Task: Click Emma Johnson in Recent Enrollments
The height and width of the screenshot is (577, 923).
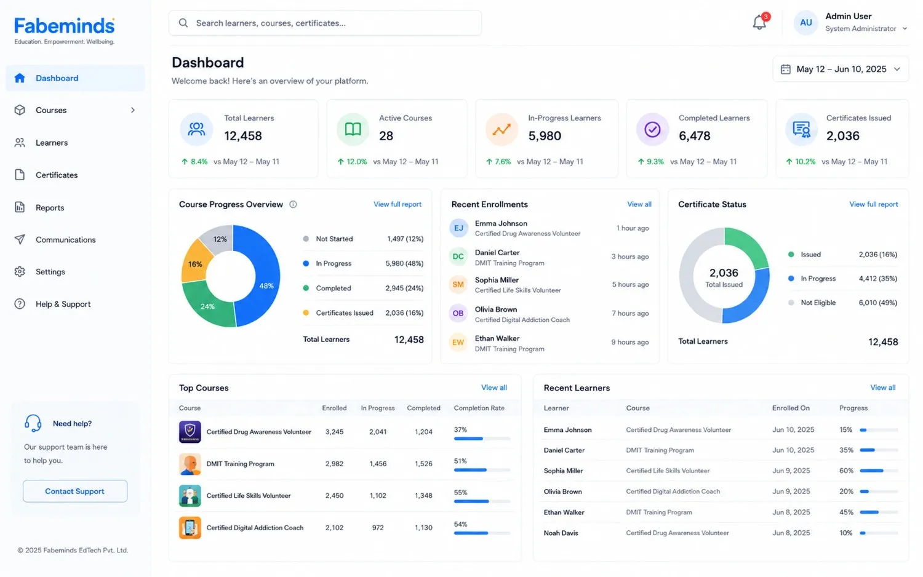Action: click(x=501, y=223)
